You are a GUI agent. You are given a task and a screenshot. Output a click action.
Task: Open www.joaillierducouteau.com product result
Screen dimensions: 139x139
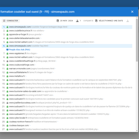point(40,103)
